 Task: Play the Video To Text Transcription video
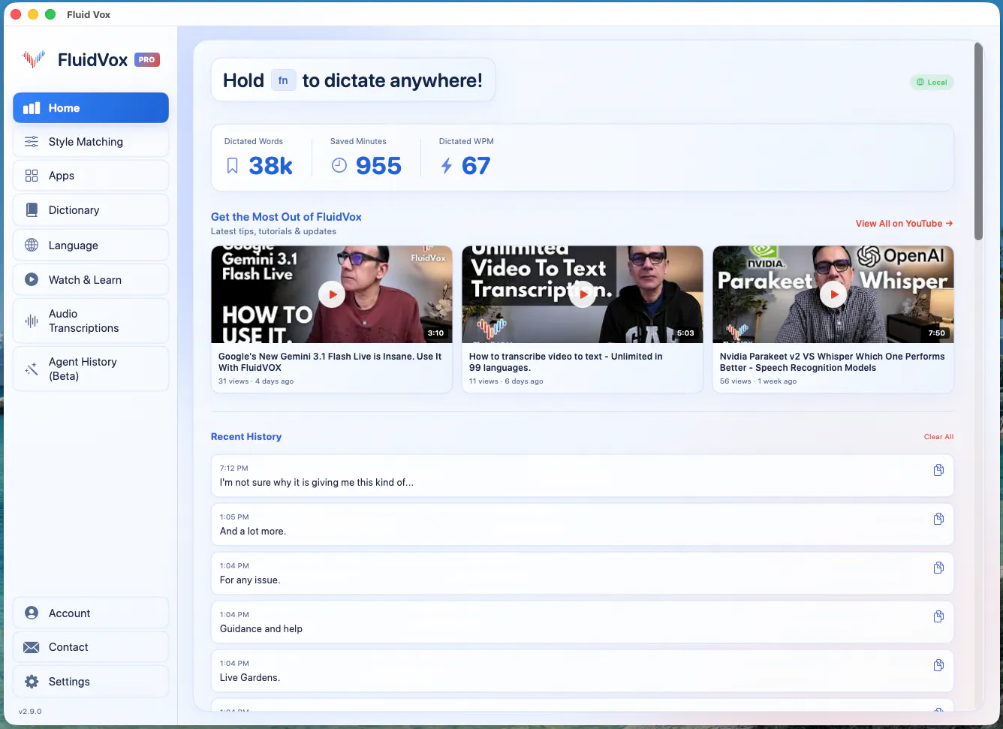583,294
